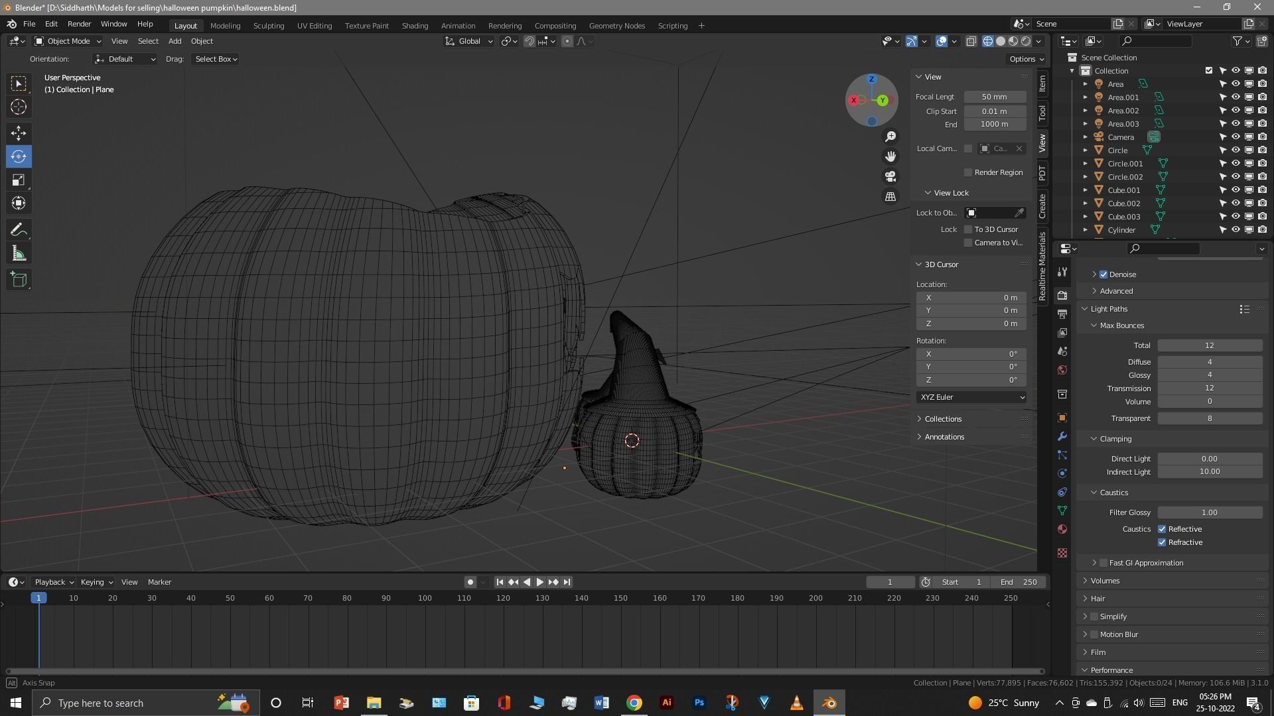Open the Material properties tab icon
The height and width of the screenshot is (716, 1274).
1062,529
